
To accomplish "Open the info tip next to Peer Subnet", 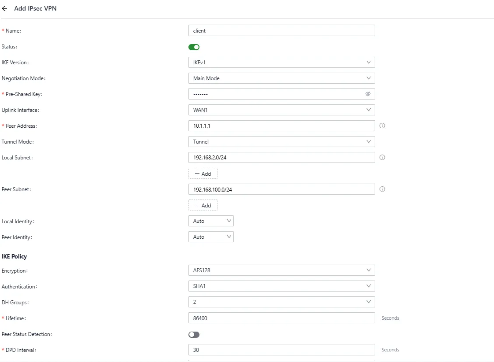I will click(382, 189).
